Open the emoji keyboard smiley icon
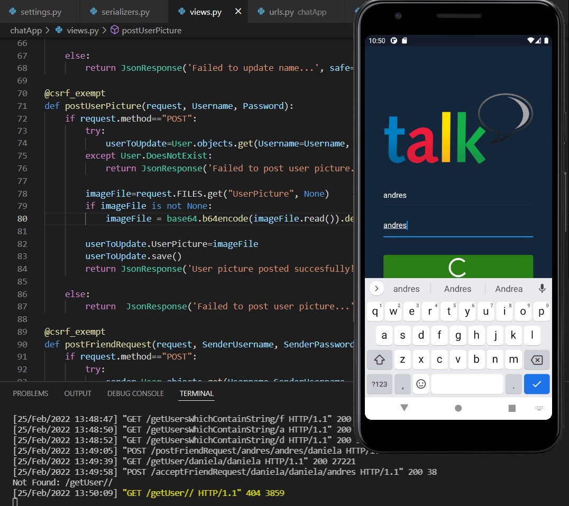Screen dimensions: 569x506 (421, 384)
